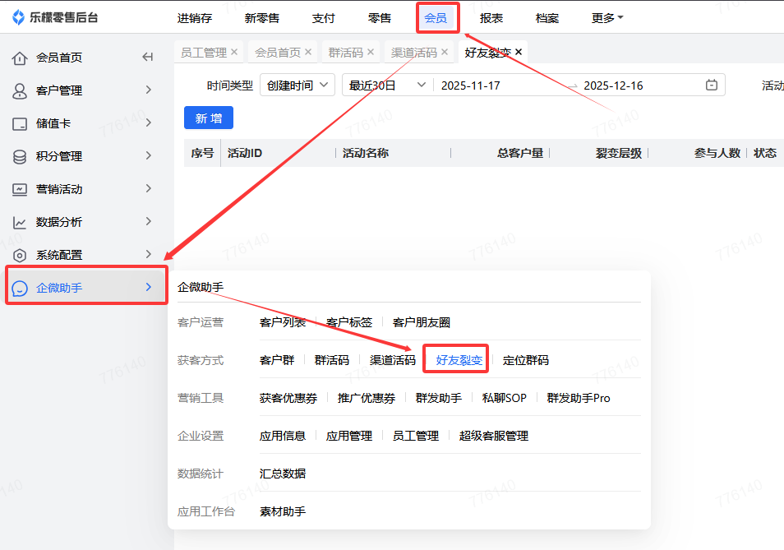
Task: Click the 数据分析 chart icon
Action: 20,223
